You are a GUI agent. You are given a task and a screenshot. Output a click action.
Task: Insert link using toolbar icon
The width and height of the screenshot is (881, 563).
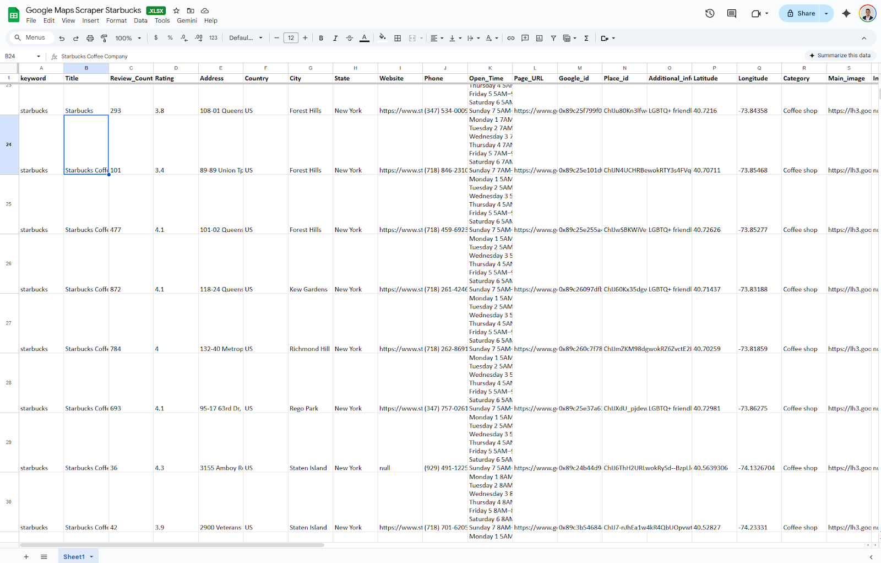[x=511, y=38]
